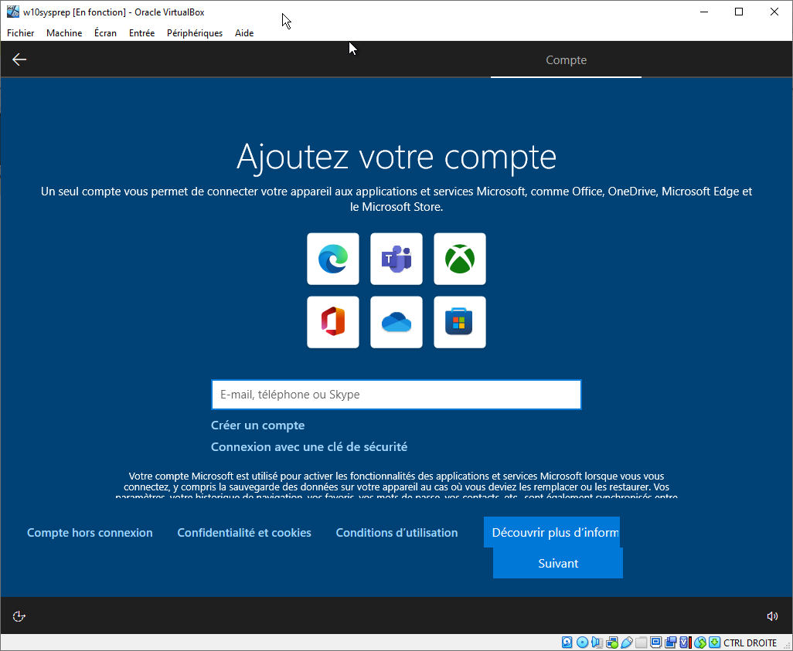
Task: Click the Suivant button
Action: [558, 563]
